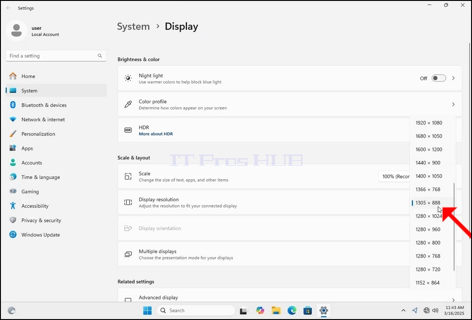472x320 pixels.
Task: Click the resolution list scrollbar
Action: (454, 227)
